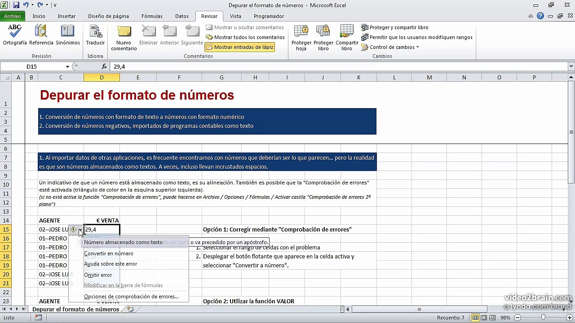Switch to the Inicio tab

click(x=39, y=16)
